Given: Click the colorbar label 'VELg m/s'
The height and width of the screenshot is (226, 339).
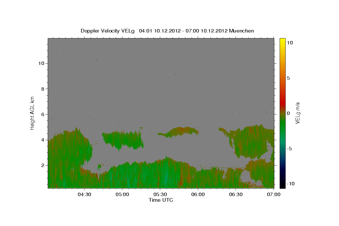Looking at the screenshot, I should (x=298, y=113).
